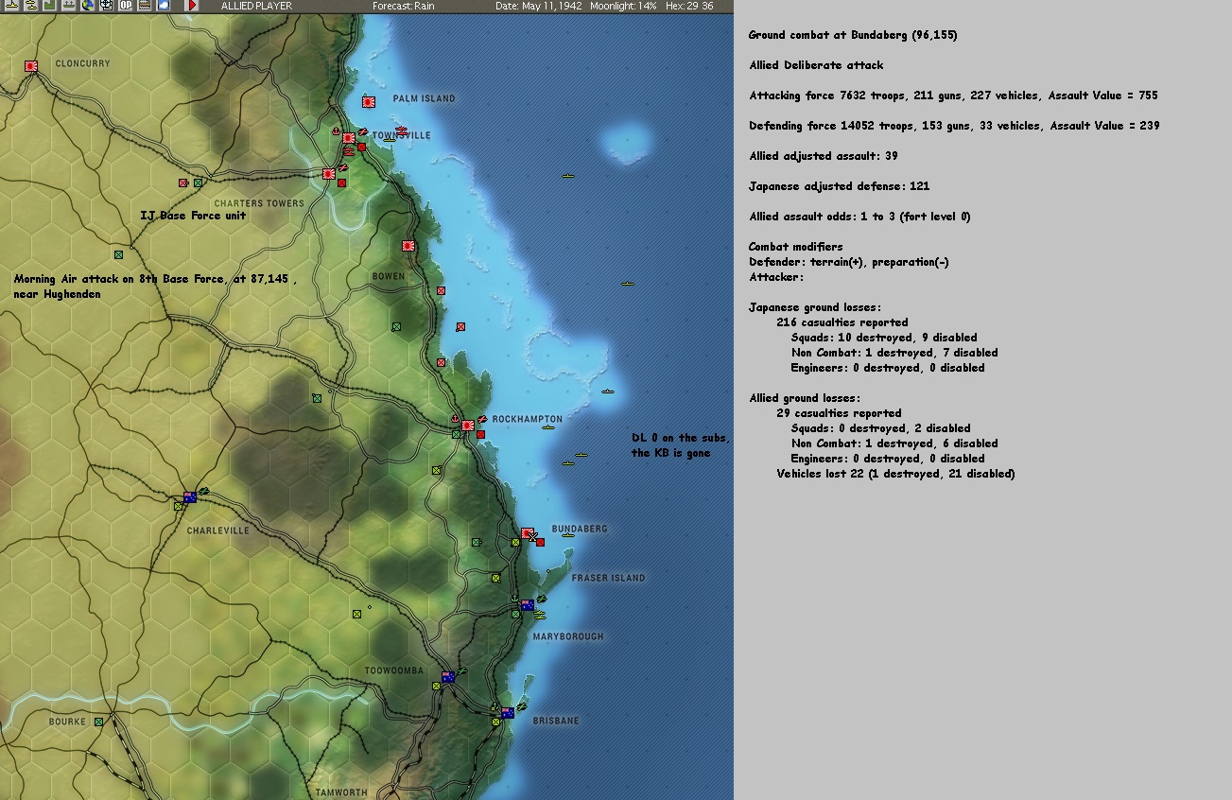The width and height of the screenshot is (1232, 800).
Task: Click the Date: May 11,1942 status text
Action: tap(537, 6)
